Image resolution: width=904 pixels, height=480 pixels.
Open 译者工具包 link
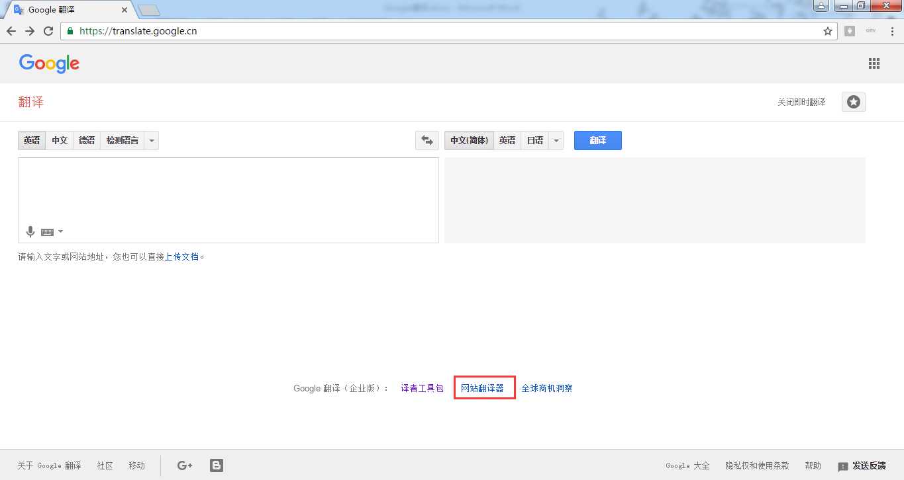422,388
